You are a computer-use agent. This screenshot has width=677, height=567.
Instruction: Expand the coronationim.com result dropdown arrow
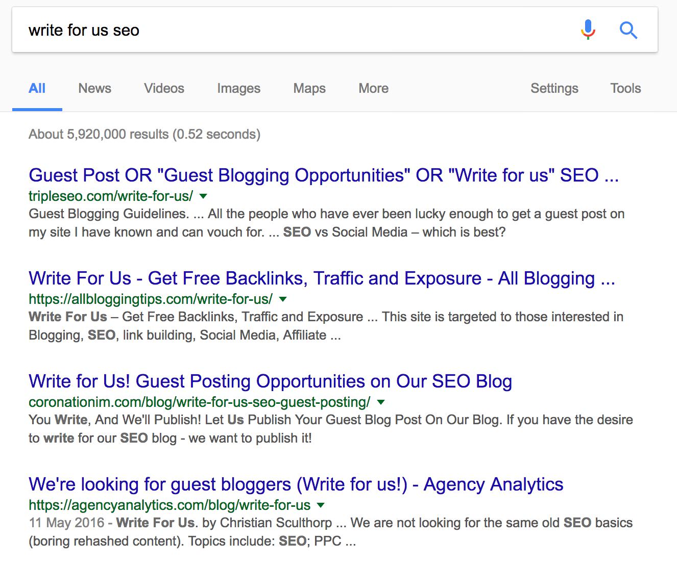[380, 402]
